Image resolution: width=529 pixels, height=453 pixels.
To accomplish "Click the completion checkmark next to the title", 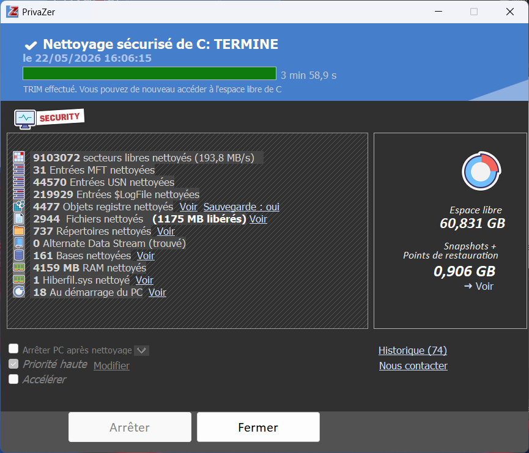I will [x=31, y=45].
